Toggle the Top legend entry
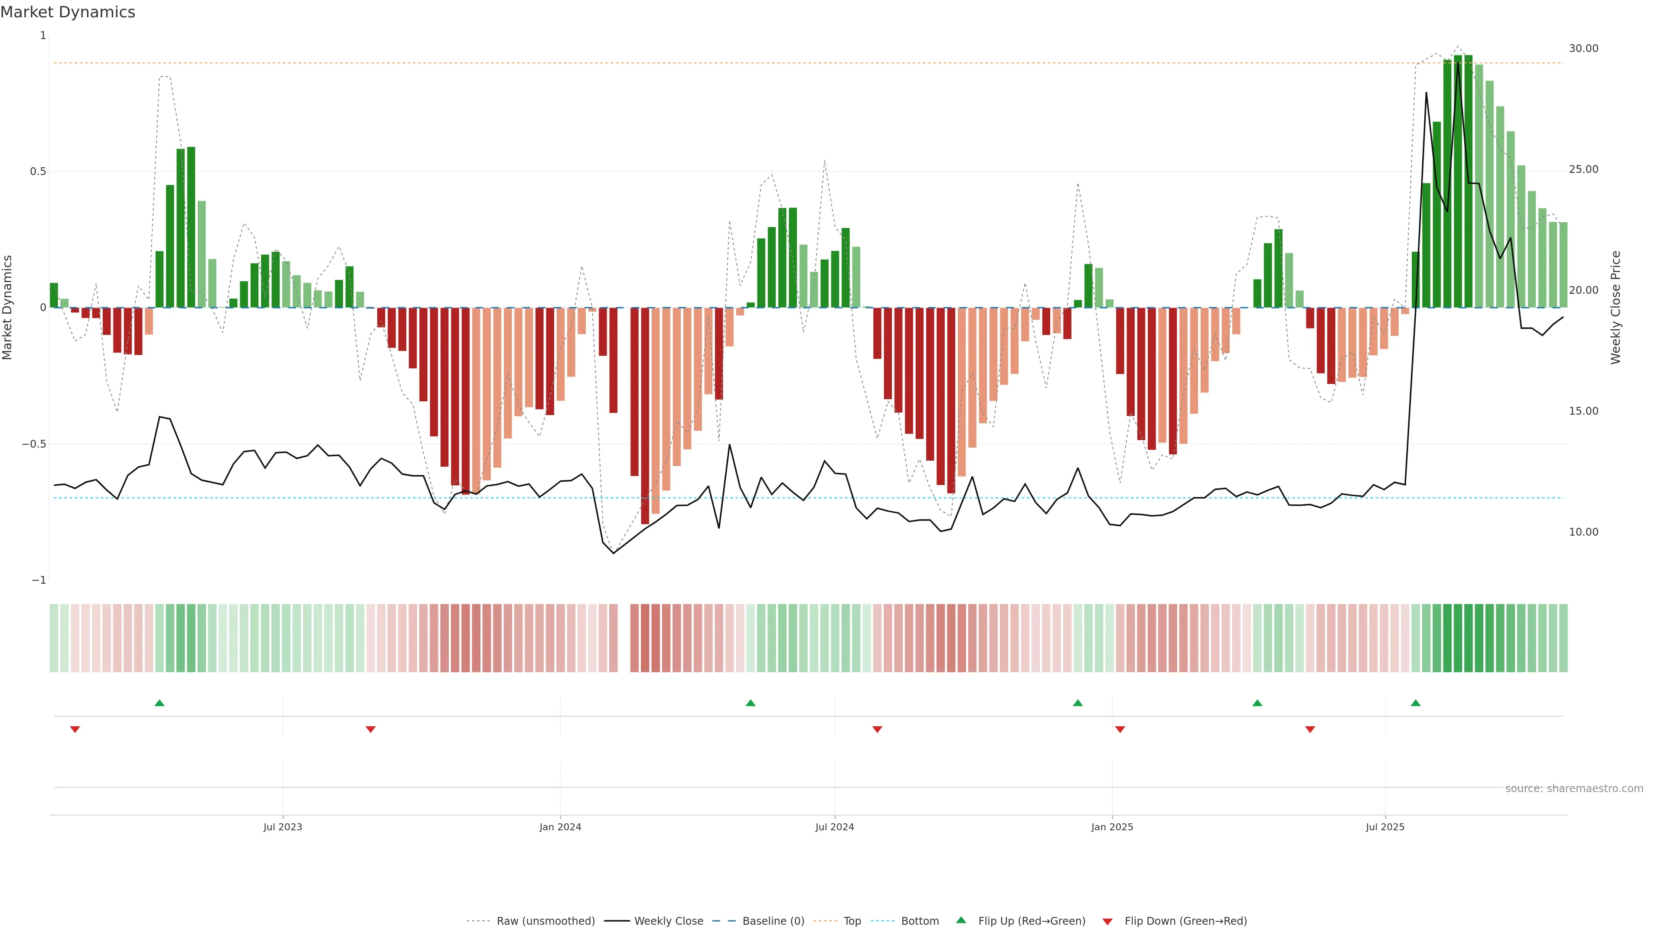 852,921
